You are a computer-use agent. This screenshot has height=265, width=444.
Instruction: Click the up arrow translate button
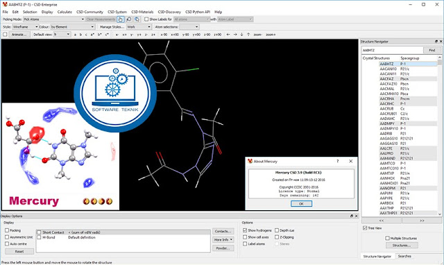tap(248, 35)
